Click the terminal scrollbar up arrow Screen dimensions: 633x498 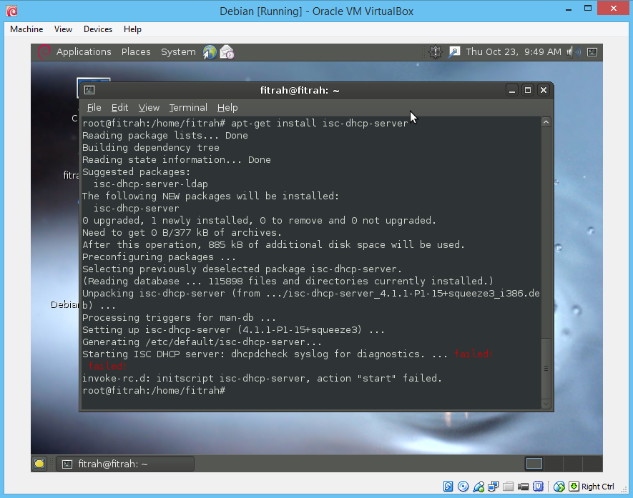pyautogui.click(x=546, y=122)
